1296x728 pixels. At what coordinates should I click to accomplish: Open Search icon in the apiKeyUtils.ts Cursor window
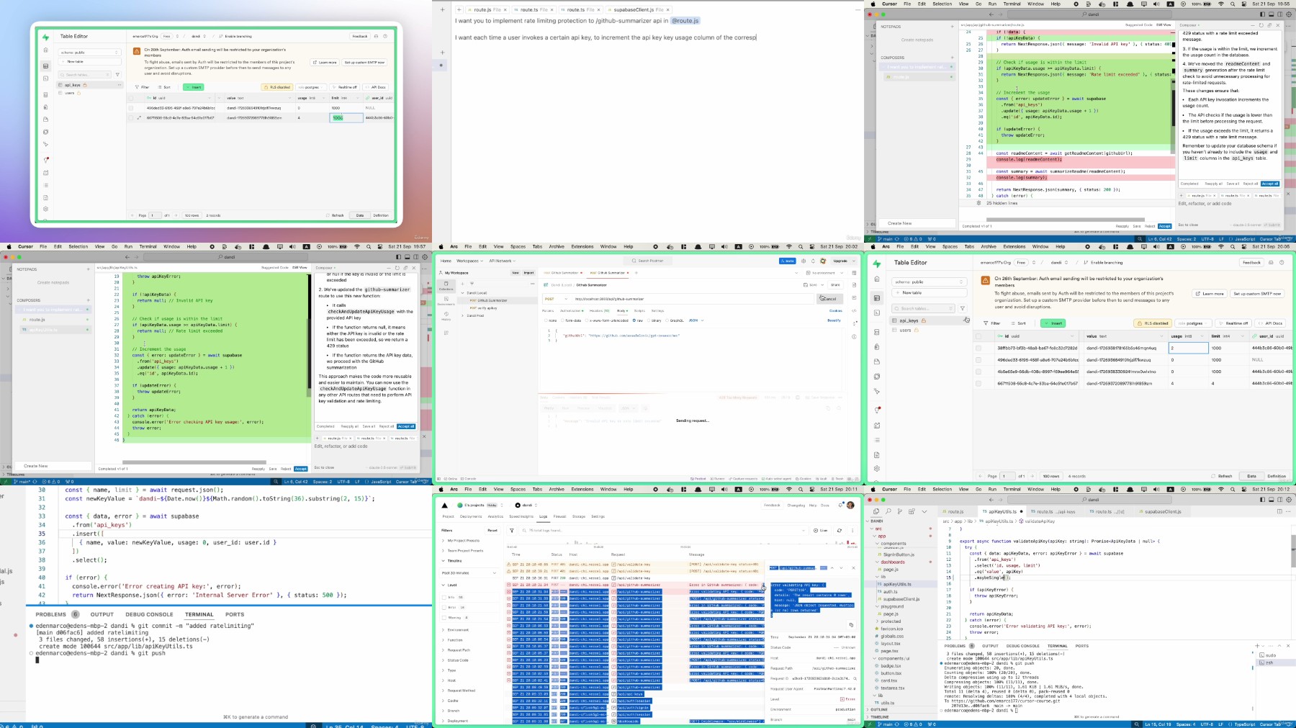click(x=888, y=511)
